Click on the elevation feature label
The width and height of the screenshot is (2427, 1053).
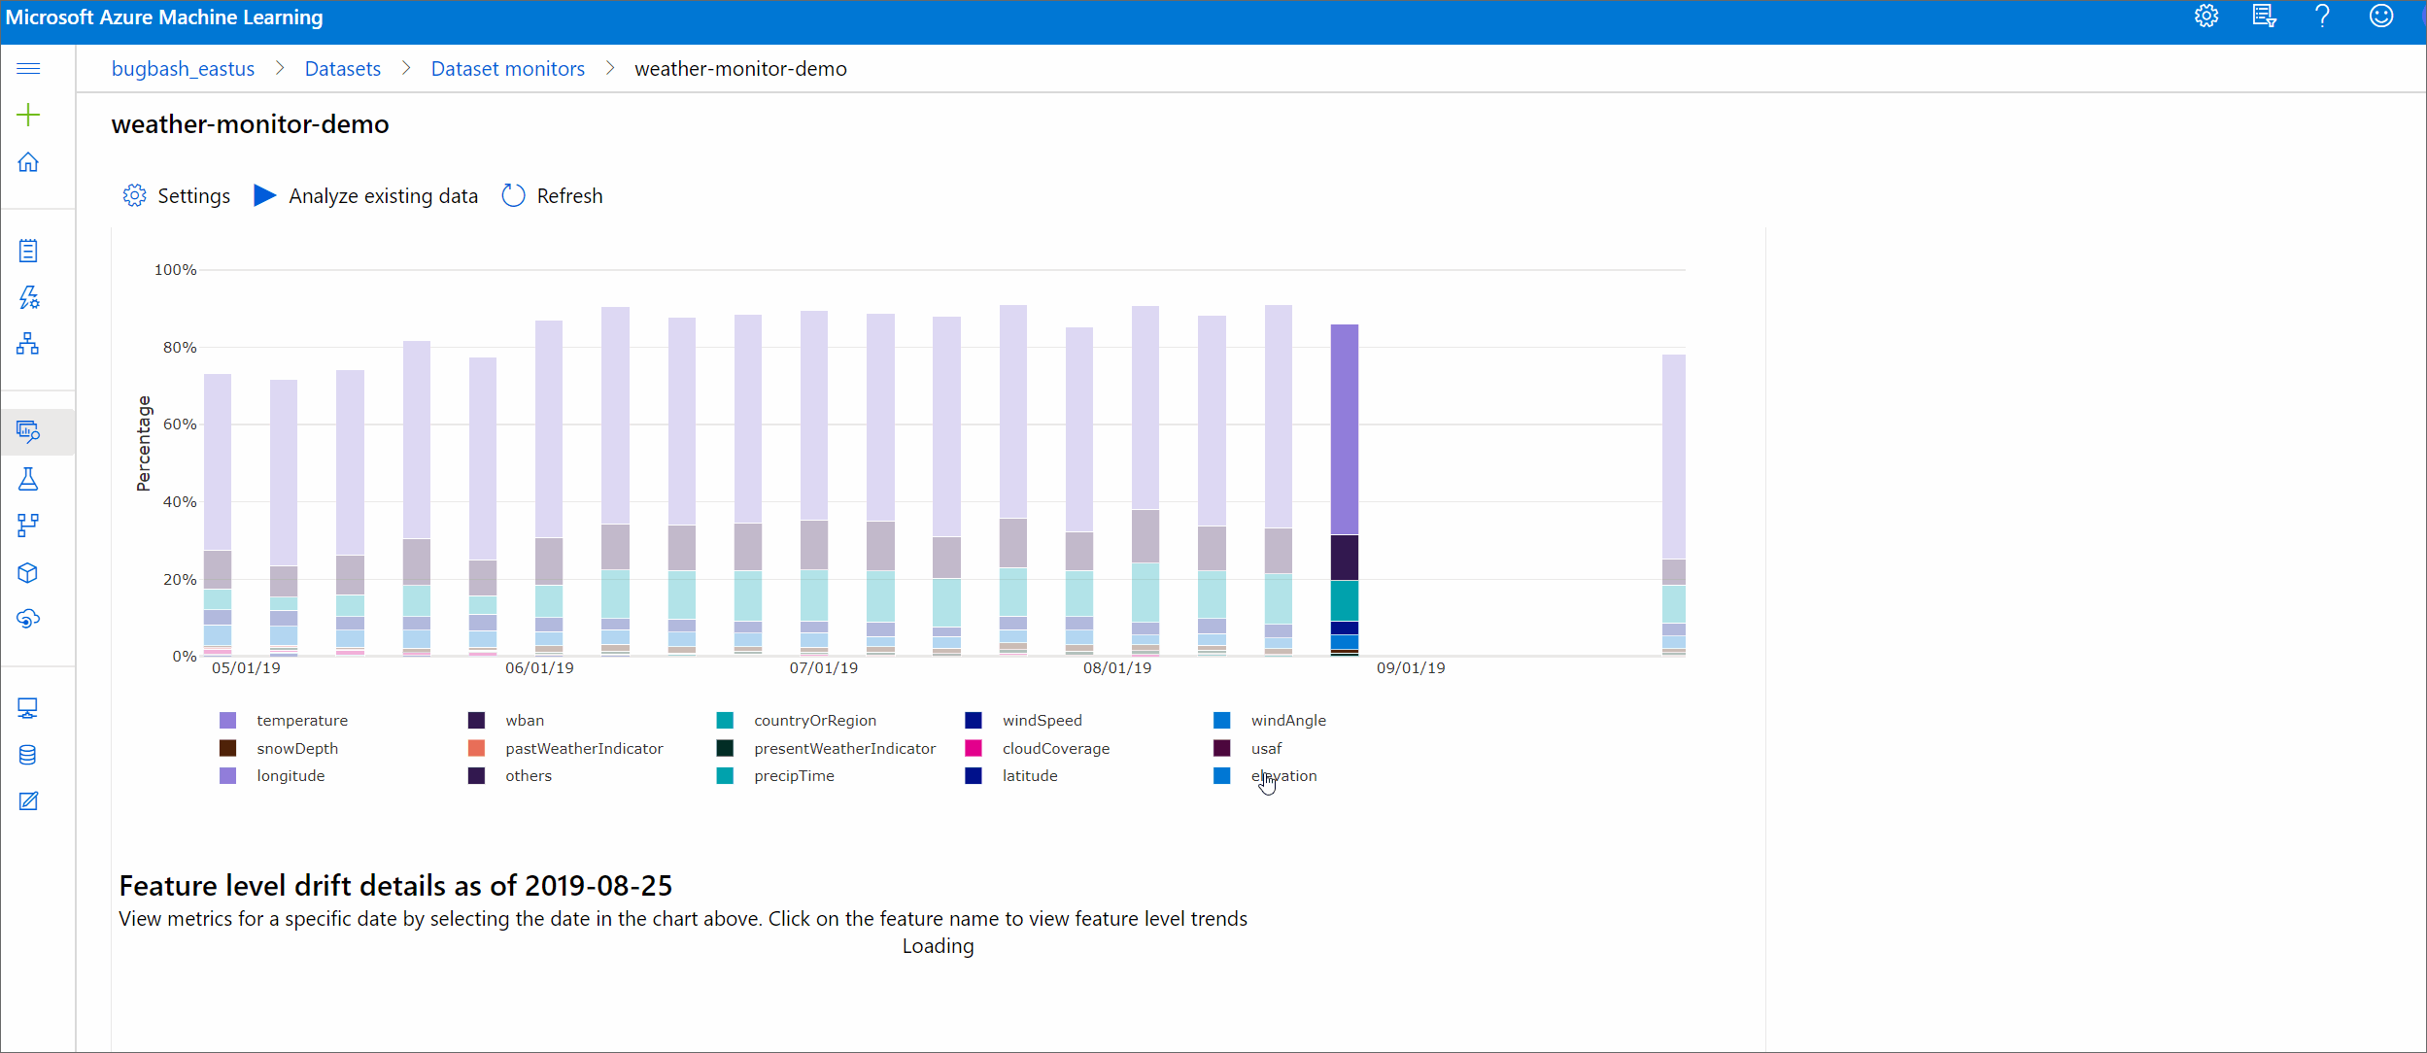1283,776
